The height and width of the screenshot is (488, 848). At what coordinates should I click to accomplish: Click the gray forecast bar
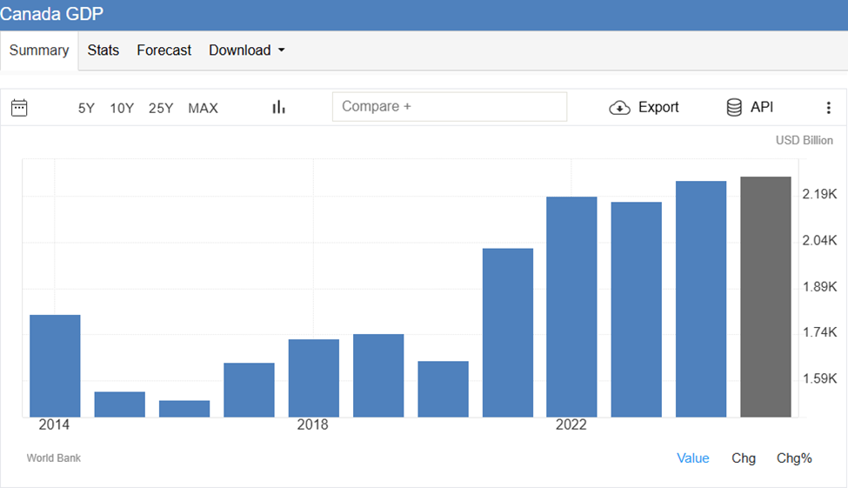pos(765,297)
